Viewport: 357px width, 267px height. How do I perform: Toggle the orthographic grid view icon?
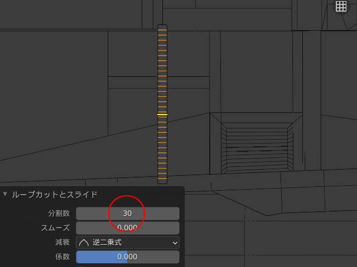(x=341, y=6)
